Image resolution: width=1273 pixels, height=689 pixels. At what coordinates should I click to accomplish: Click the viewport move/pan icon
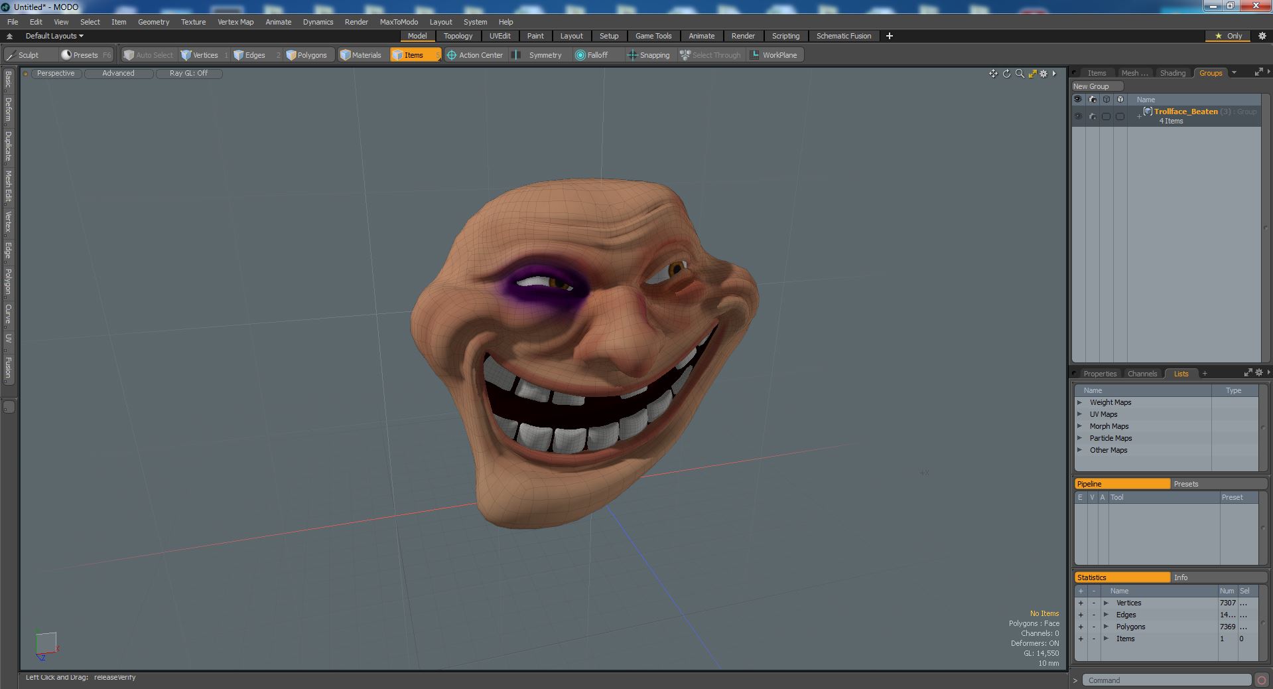click(993, 74)
